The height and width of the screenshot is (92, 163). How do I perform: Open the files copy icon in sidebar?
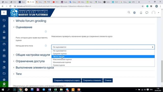(x=4, y=67)
